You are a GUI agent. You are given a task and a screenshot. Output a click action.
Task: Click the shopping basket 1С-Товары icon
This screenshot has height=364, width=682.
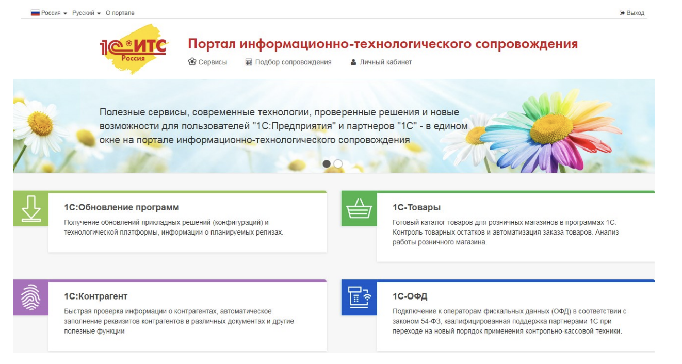(359, 209)
